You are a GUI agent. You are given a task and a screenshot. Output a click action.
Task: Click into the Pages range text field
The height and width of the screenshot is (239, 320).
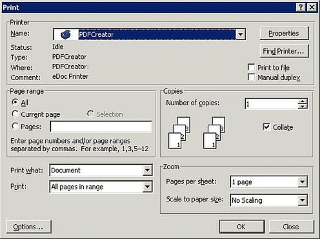pos(101,127)
